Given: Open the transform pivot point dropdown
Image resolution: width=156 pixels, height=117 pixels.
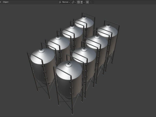Looking at the screenshot, I should (74, 2).
